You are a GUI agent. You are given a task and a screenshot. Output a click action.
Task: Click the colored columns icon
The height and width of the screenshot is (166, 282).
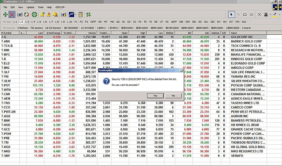click(81, 14)
